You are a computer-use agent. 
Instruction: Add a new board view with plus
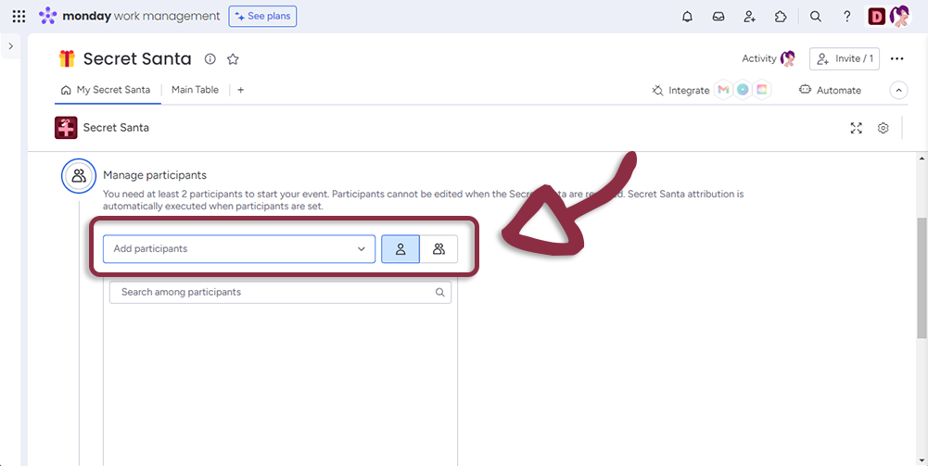(x=241, y=90)
